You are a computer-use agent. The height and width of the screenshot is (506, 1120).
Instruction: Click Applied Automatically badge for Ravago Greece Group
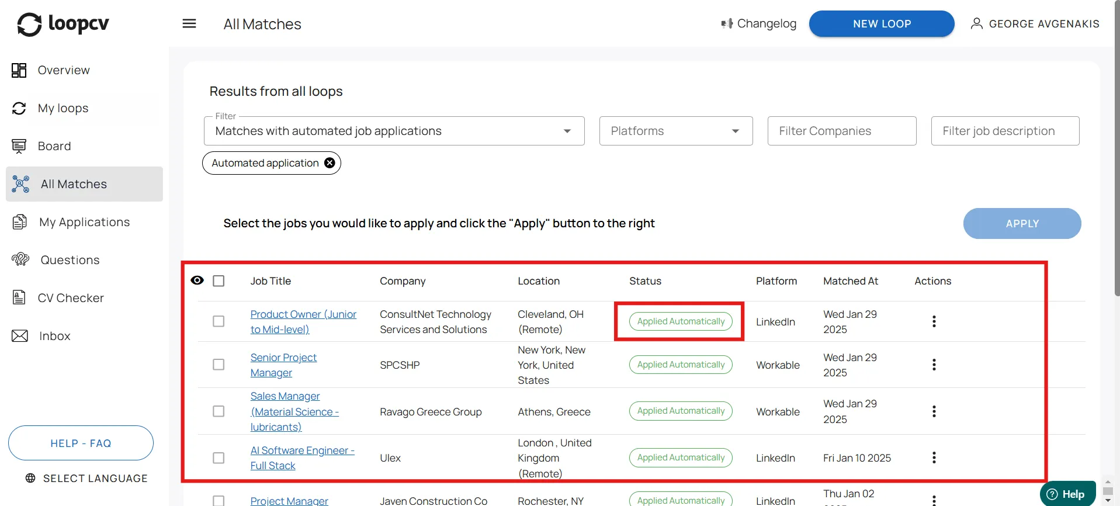(681, 411)
